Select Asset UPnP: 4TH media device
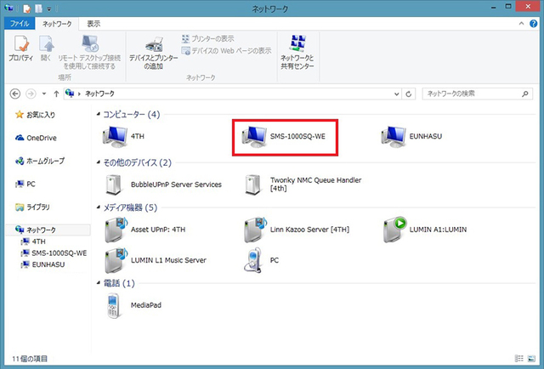 [x=145, y=230]
